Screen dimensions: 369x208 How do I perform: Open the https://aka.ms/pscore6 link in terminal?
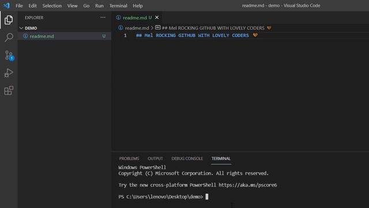click(247, 185)
